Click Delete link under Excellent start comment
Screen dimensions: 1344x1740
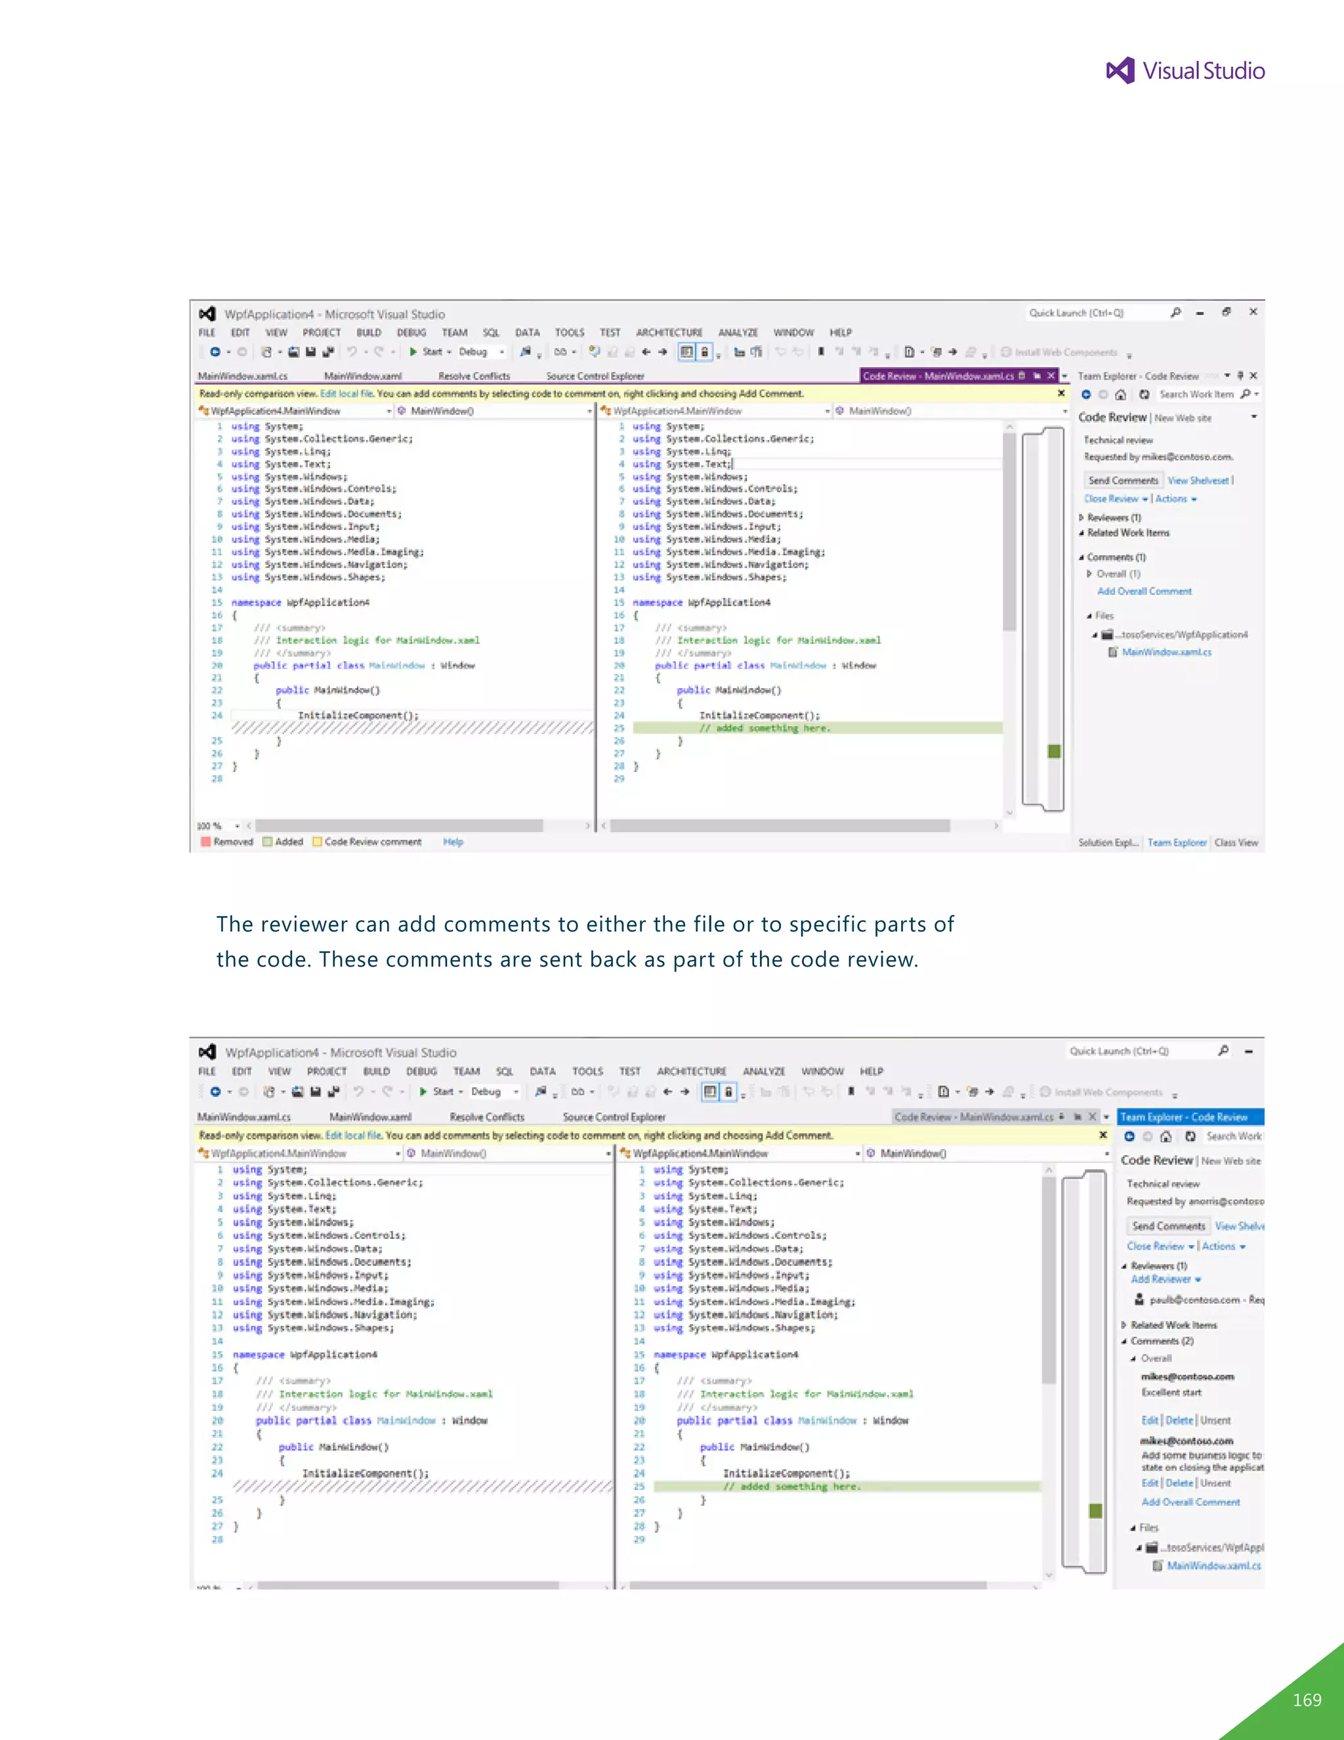click(x=1179, y=1420)
